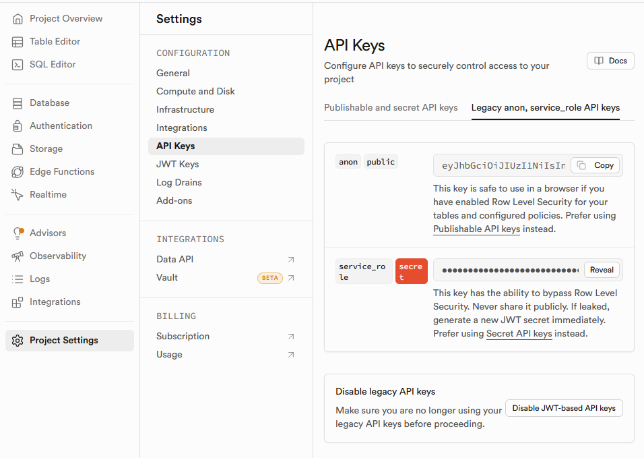
Task: Click the SQL Editor terminal icon
Action: [x=18, y=65]
